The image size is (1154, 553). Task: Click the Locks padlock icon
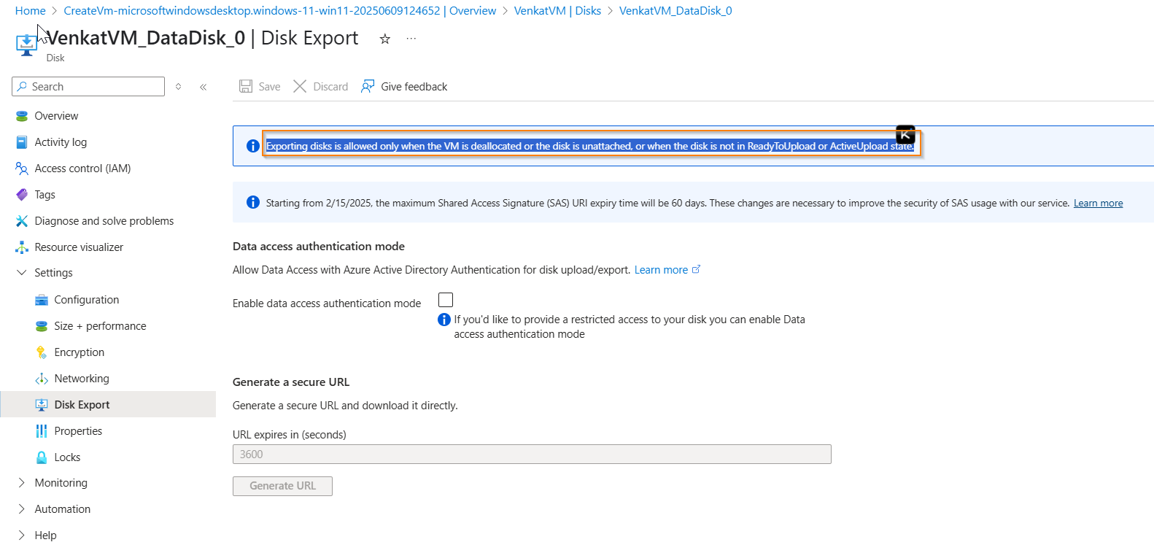pyautogui.click(x=42, y=457)
